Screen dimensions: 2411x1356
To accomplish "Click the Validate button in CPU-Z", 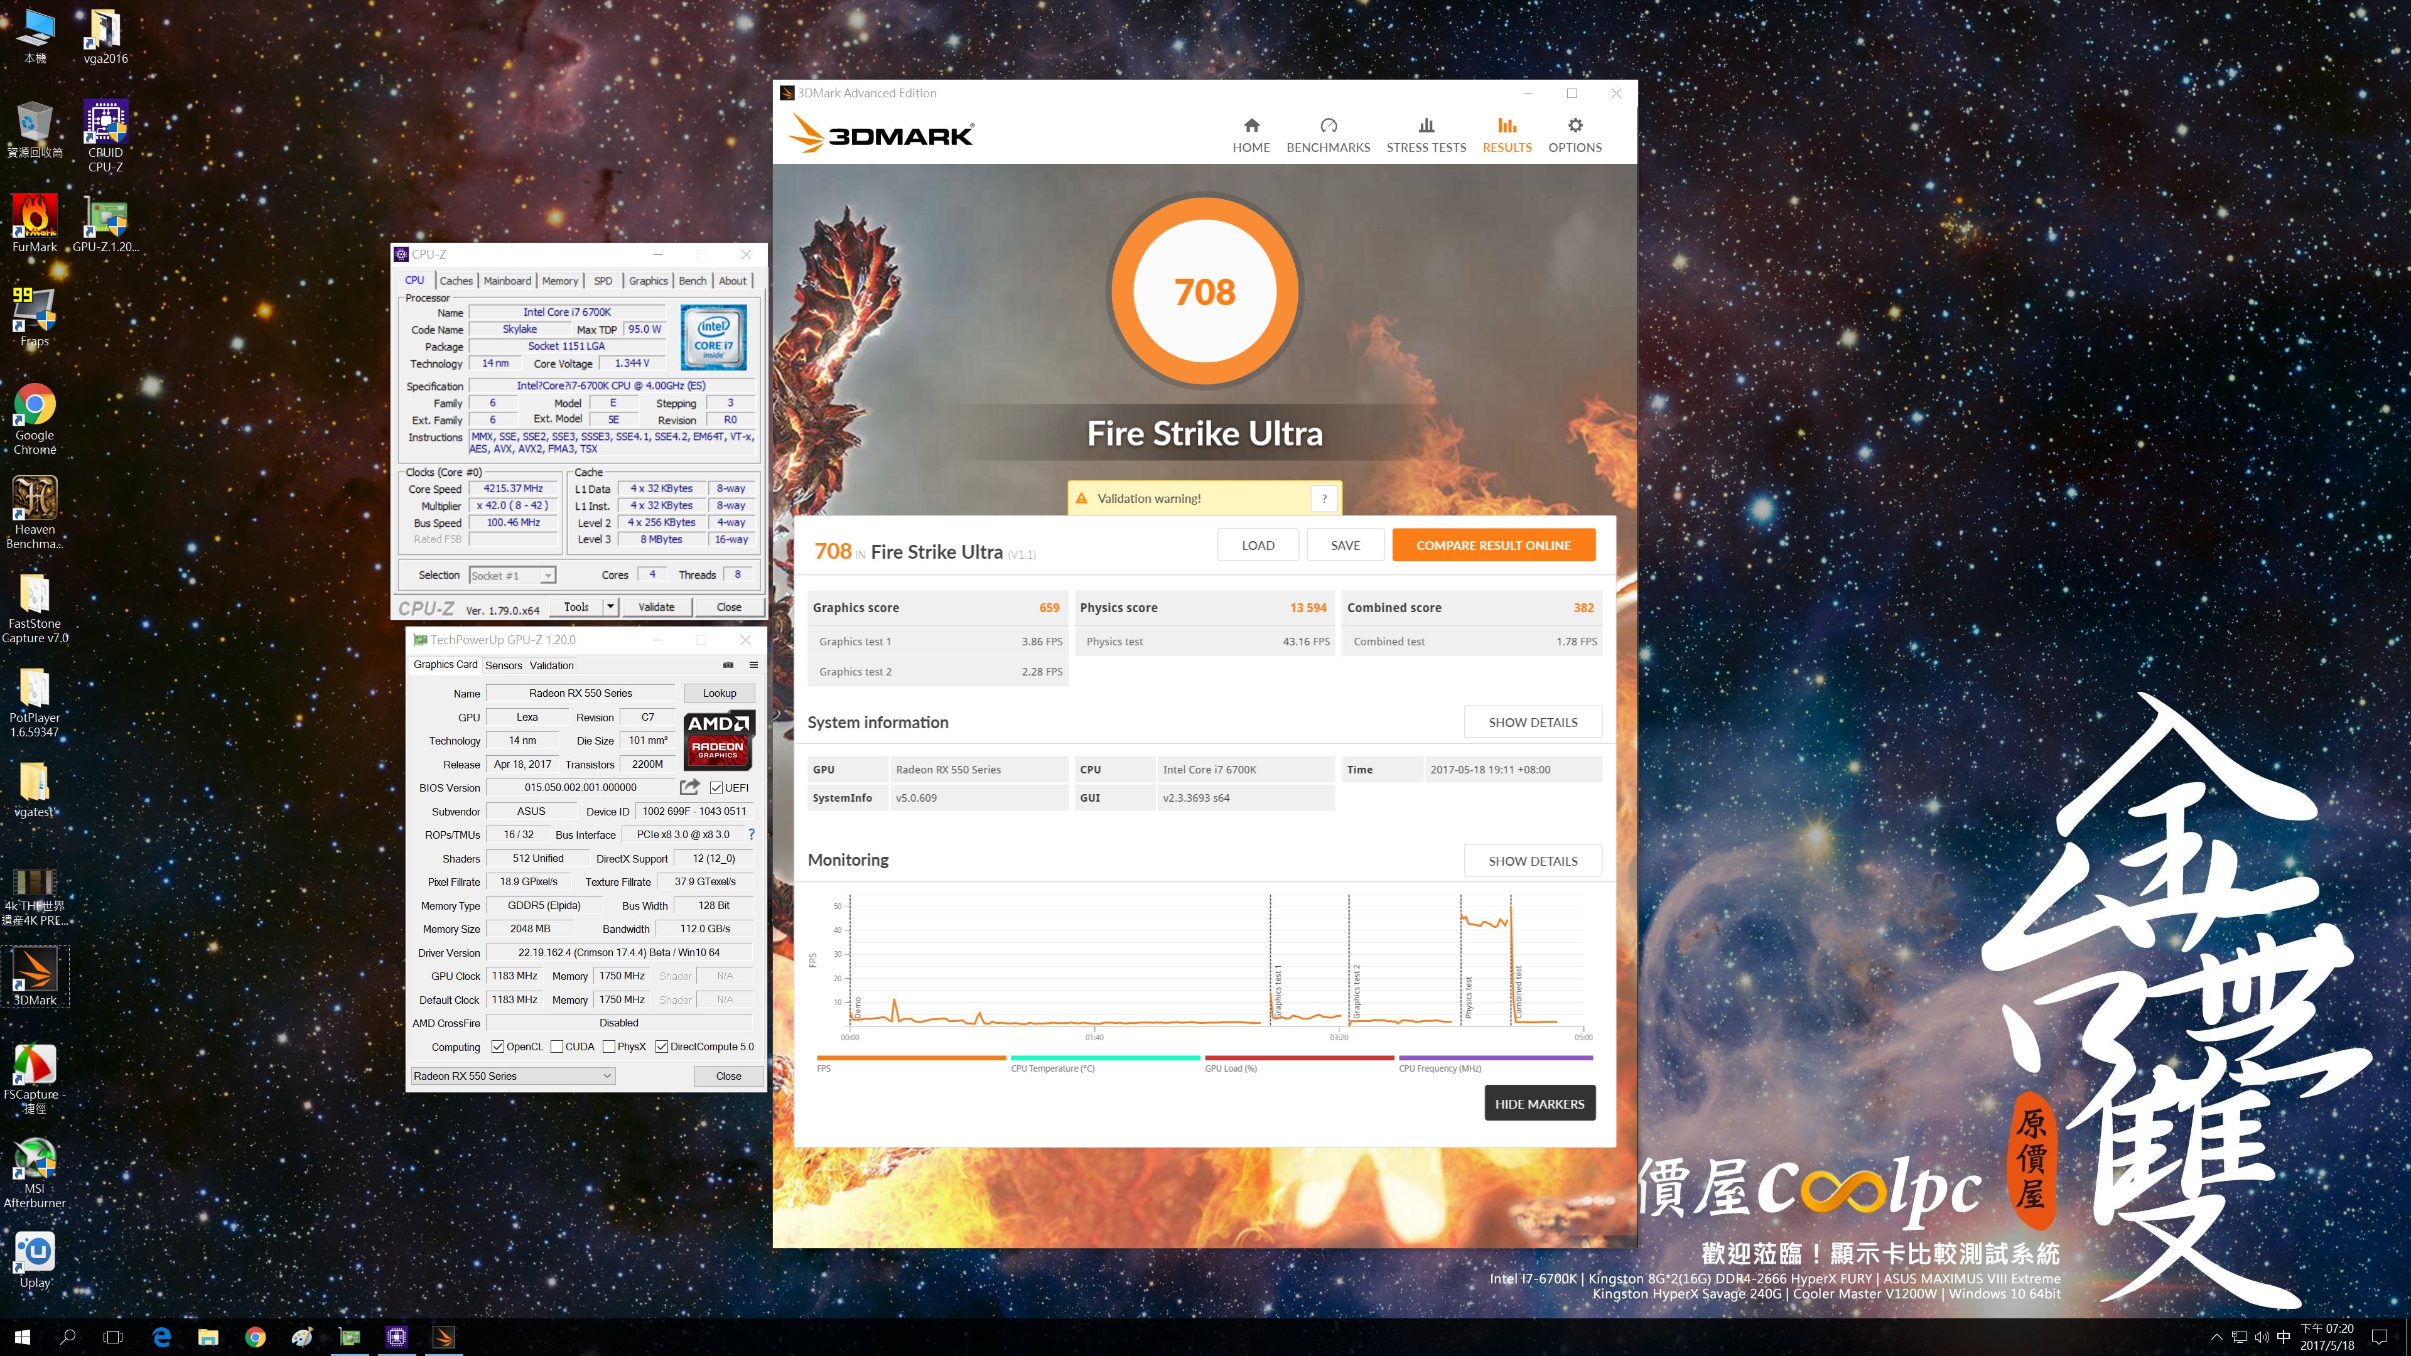I will pos(656,606).
